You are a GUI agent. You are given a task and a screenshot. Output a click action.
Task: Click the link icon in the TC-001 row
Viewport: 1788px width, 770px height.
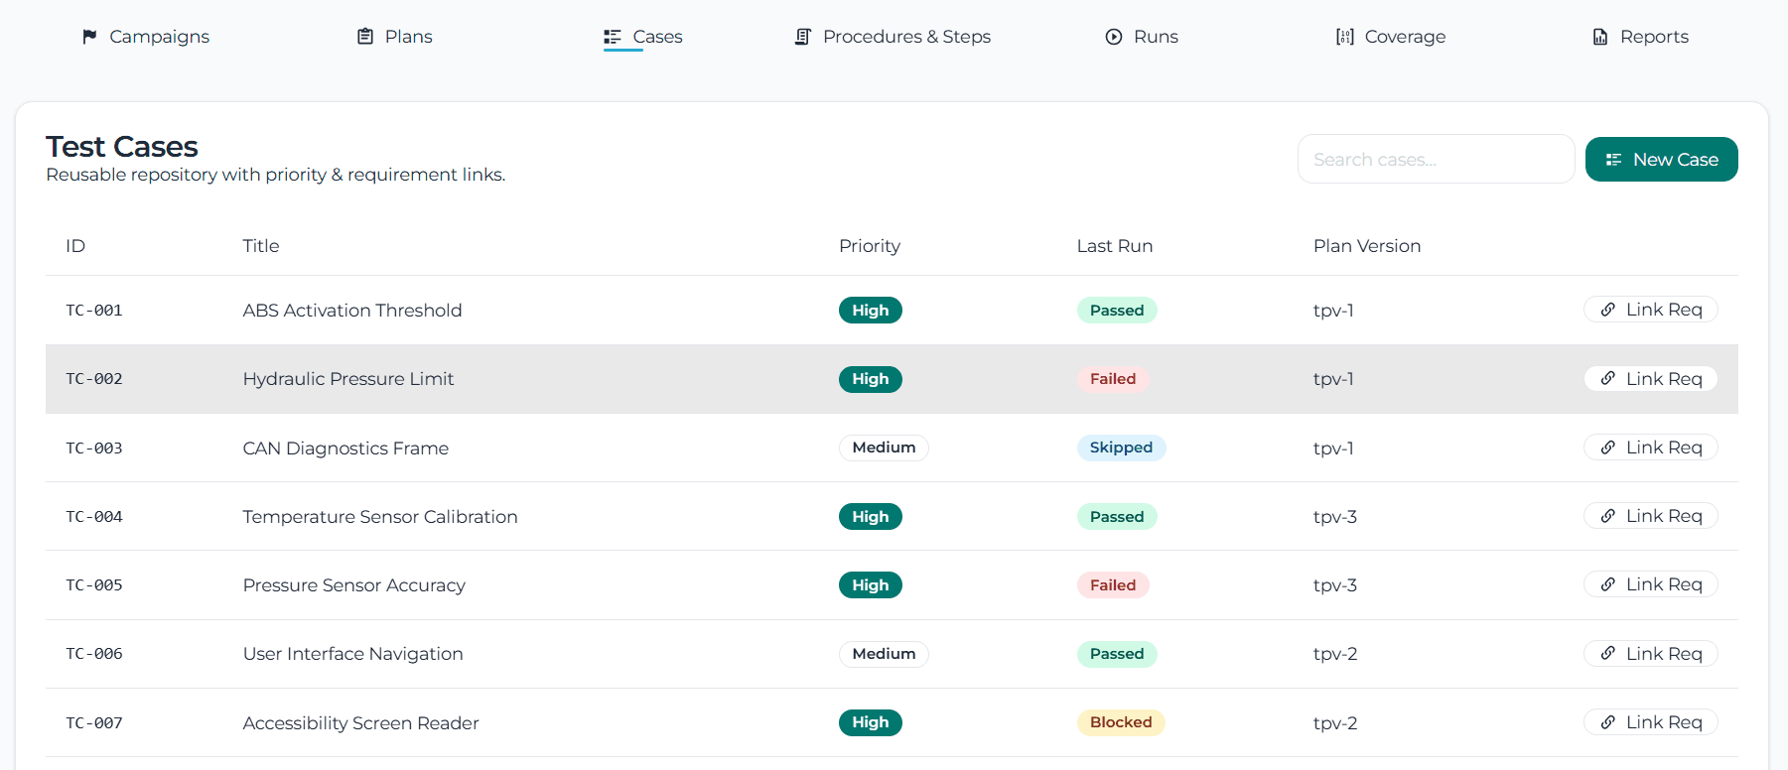click(x=1607, y=310)
